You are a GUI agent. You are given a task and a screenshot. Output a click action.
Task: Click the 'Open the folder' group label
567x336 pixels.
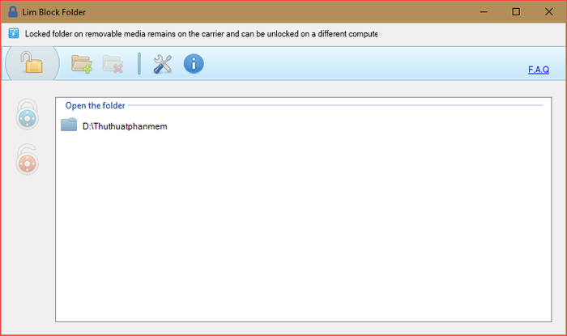[95, 105]
